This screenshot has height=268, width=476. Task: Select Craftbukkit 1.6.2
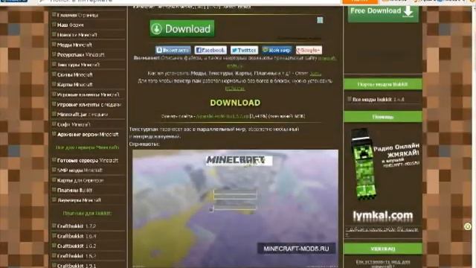click(x=76, y=246)
